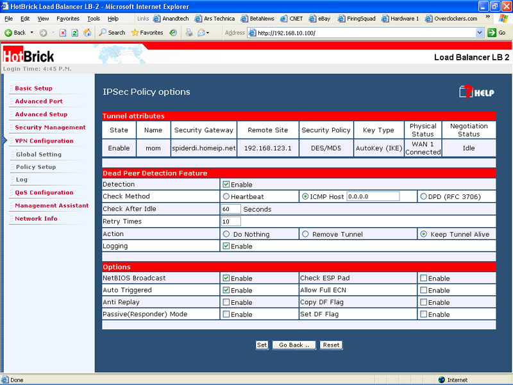Open the Back button history dropdown

pyautogui.click(x=31, y=33)
